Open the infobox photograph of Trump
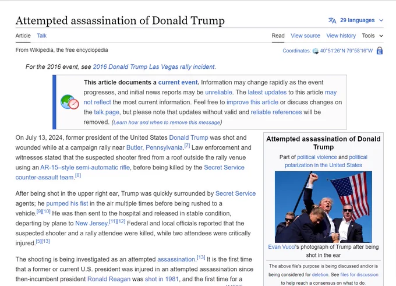This screenshot has width=396, height=286. tap(323, 207)
